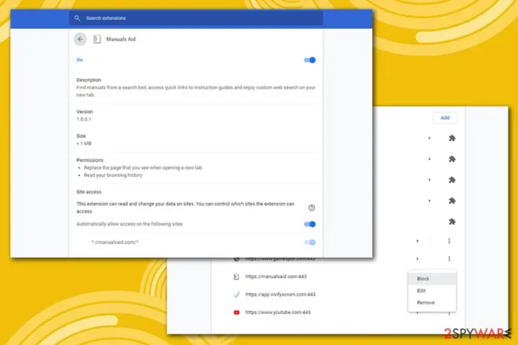
Task: Open the site access help question mark
Action: (x=312, y=208)
